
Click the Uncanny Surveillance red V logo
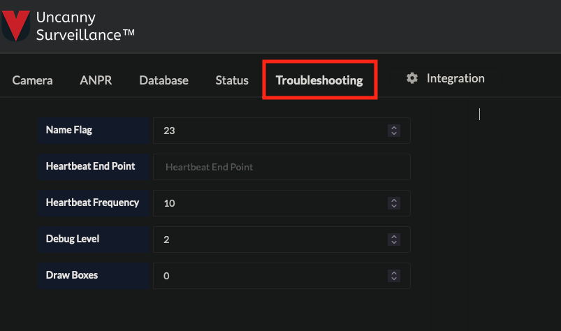point(15,25)
